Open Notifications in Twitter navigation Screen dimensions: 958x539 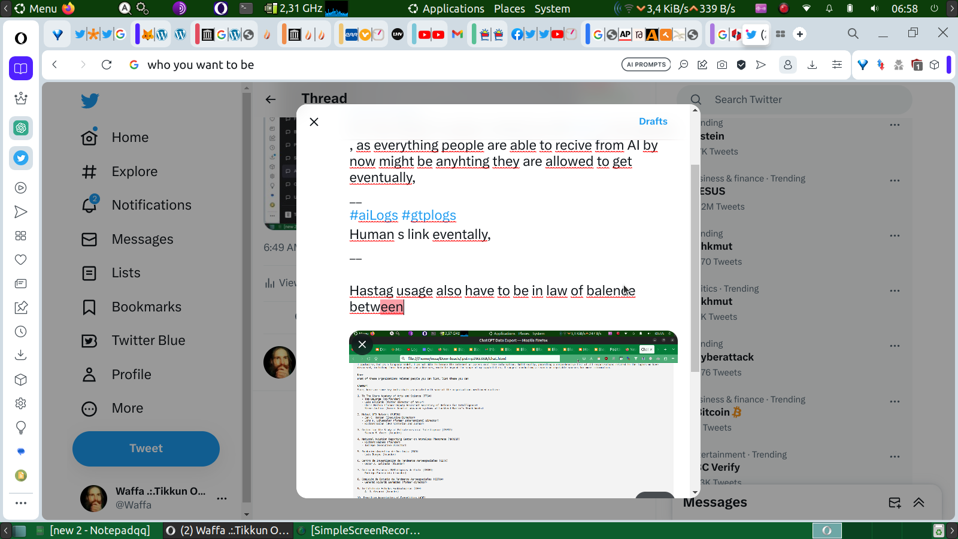tap(136, 205)
